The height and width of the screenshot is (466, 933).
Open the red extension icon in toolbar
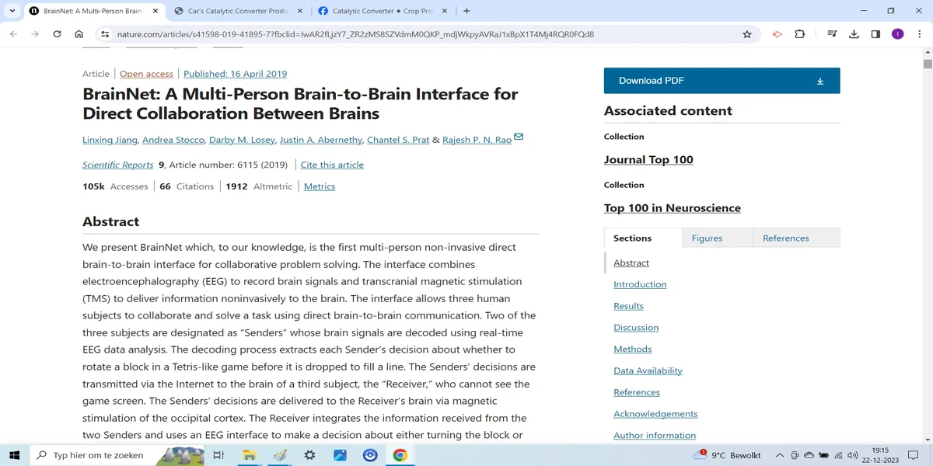777,34
